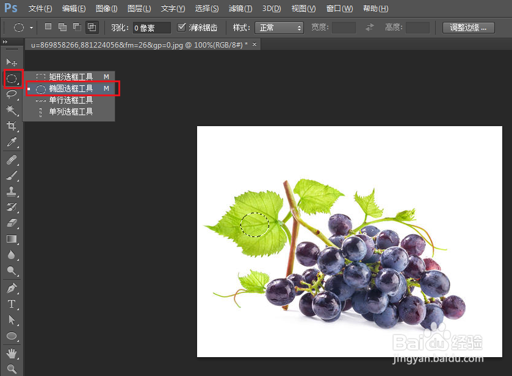
Task: Uncheck the 消除锯齿 anti-alias checkbox
Action: point(181,27)
